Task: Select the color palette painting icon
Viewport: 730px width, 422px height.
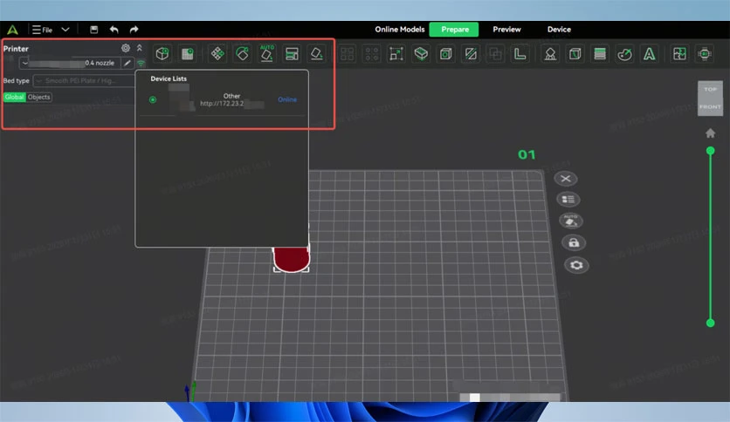Action: 624,54
